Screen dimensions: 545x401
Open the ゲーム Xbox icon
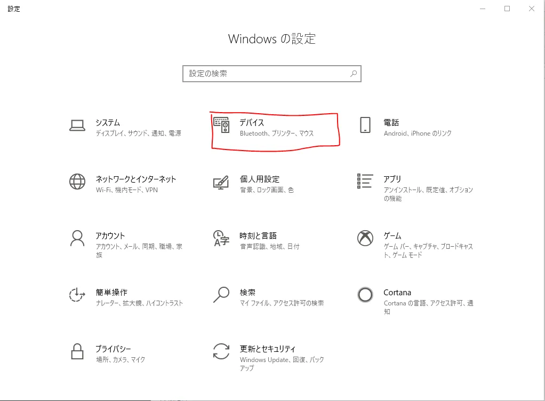click(x=365, y=238)
